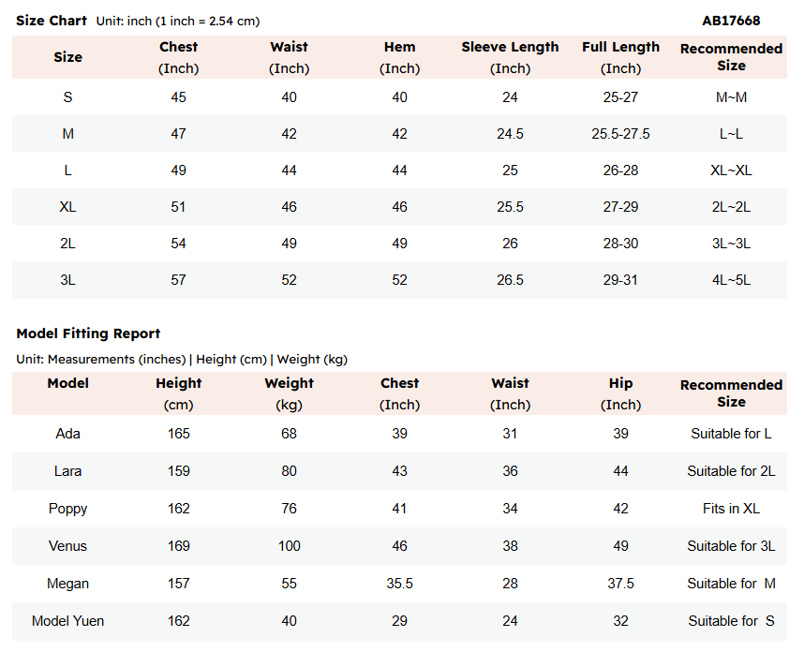Click model name Venus
Viewport: 804px width, 652px height.
[x=67, y=546]
